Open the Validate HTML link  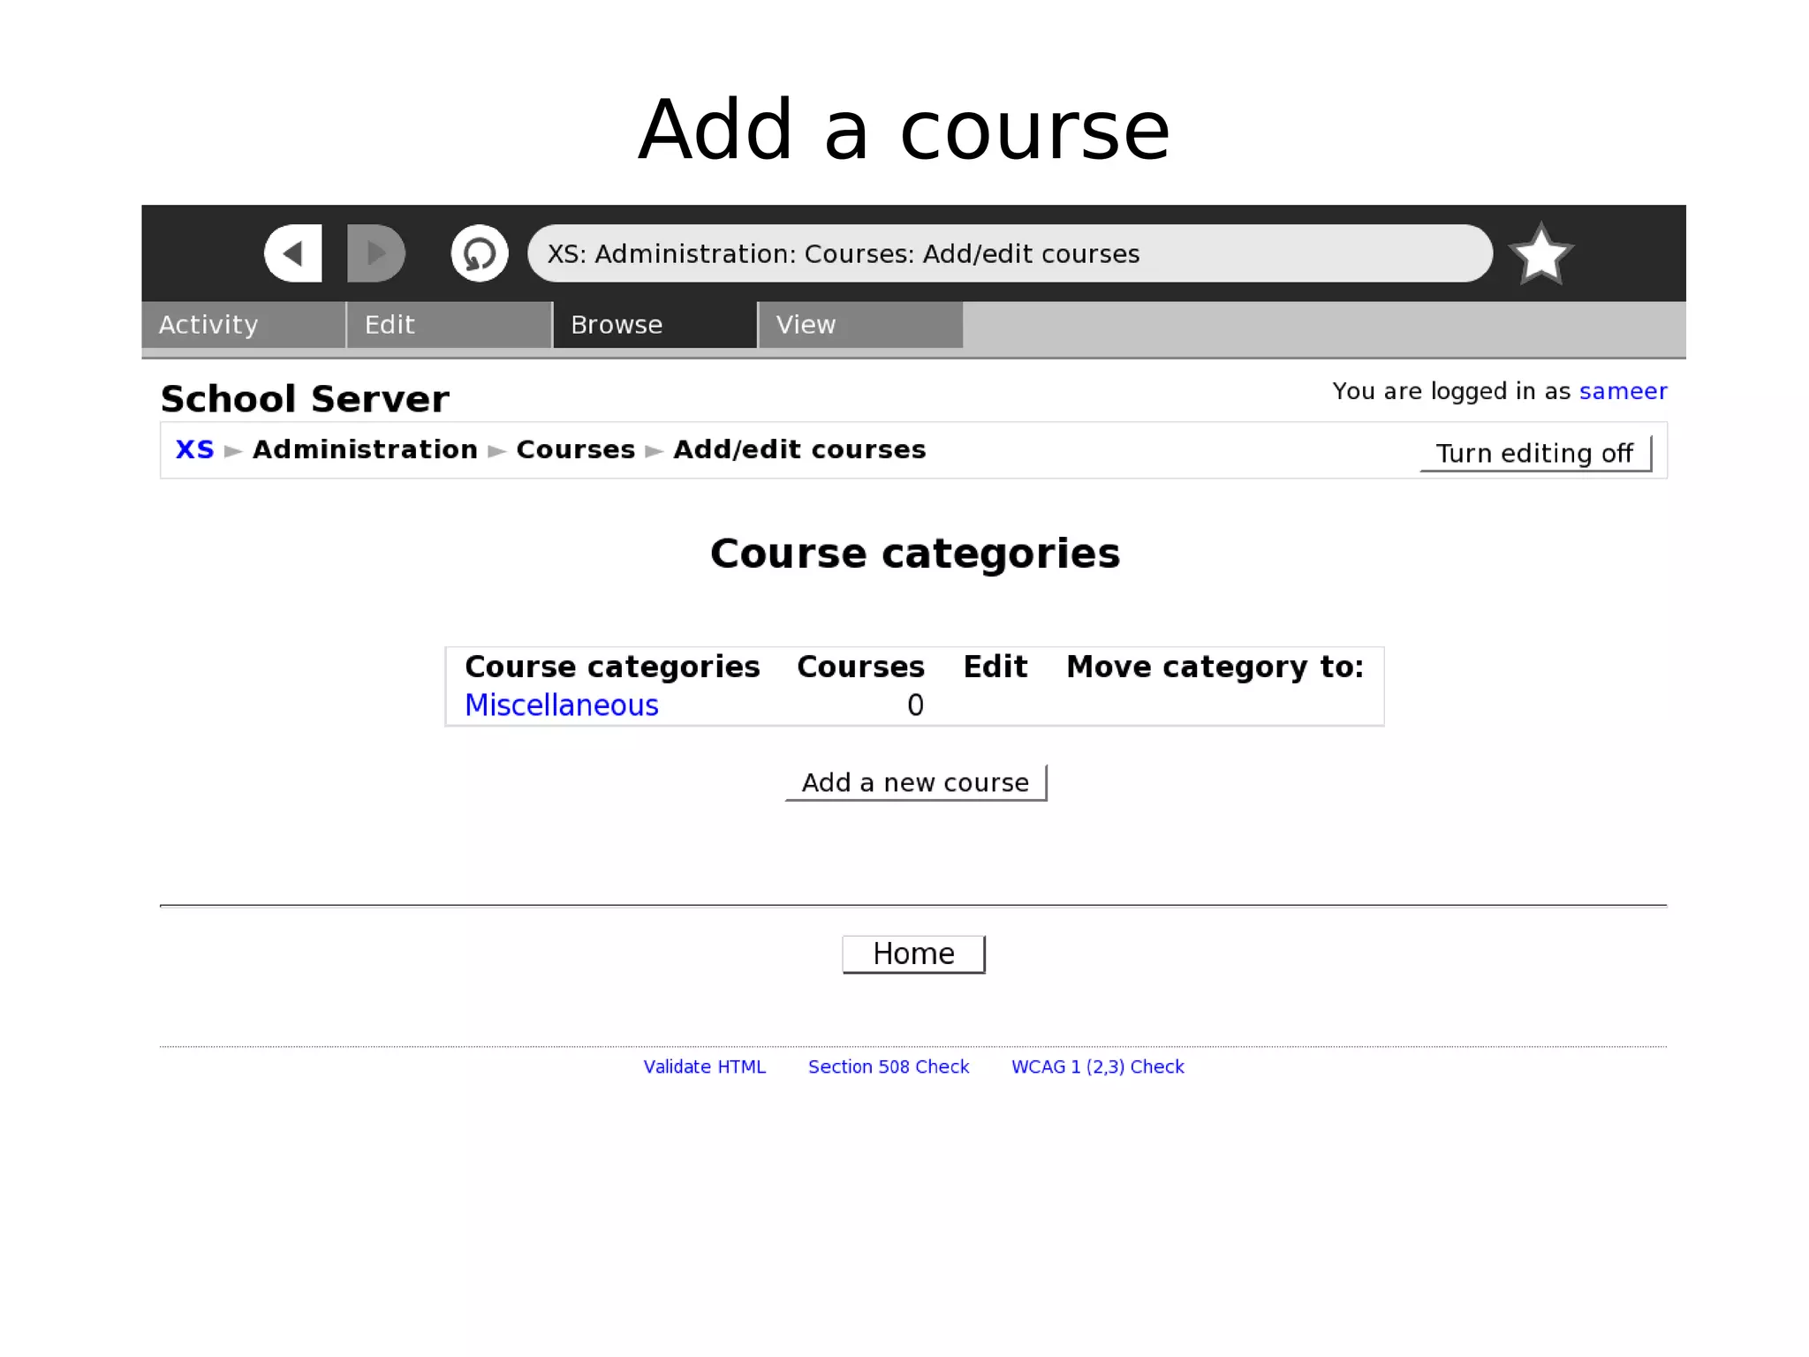point(705,1067)
